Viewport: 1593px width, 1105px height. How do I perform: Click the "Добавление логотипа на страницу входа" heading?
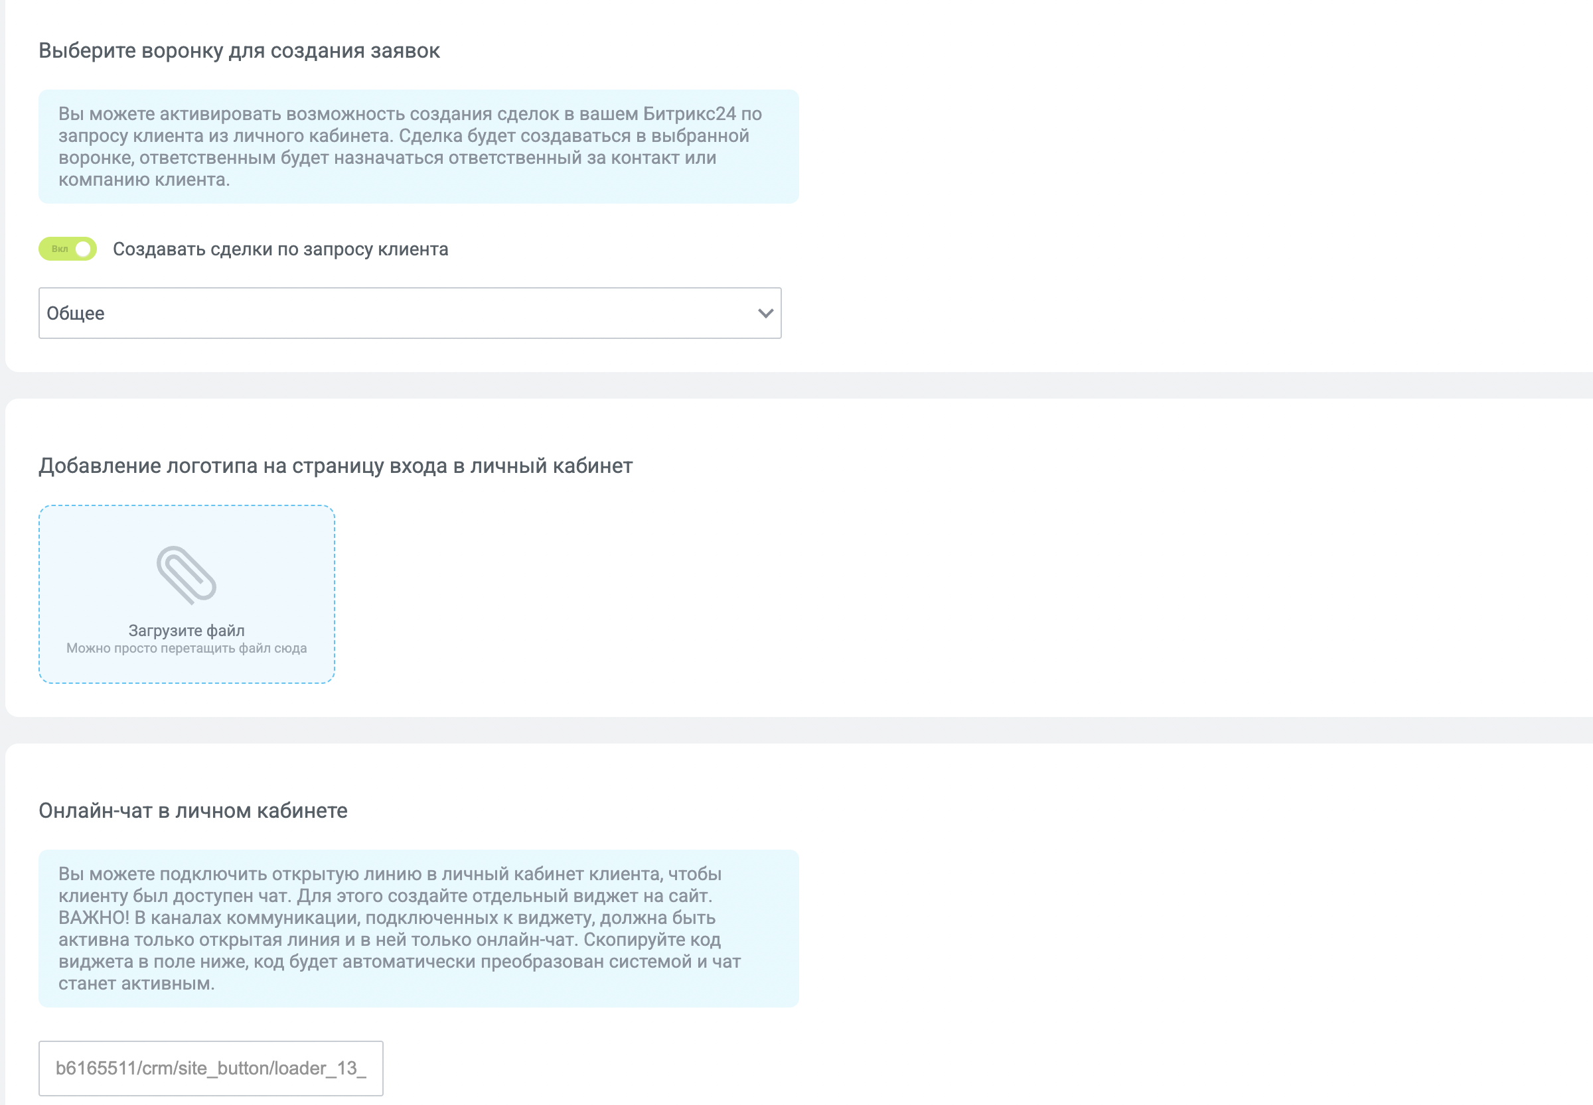335,466
